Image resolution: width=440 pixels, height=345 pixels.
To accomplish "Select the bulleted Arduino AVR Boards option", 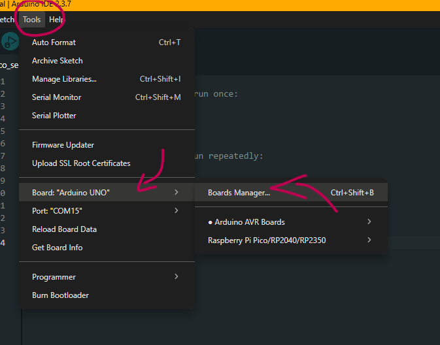I will click(246, 222).
